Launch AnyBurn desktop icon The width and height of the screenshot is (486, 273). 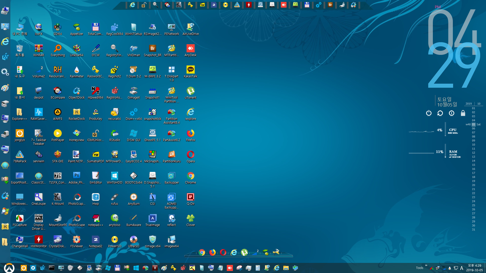(133, 199)
